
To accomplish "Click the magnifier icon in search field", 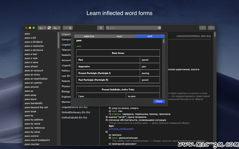I will pyautogui.click(x=108, y=28).
